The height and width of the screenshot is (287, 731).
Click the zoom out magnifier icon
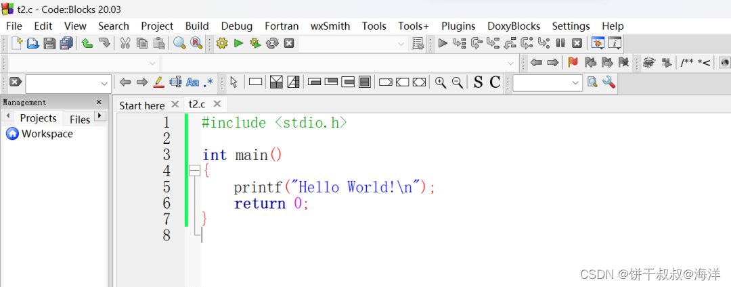458,82
